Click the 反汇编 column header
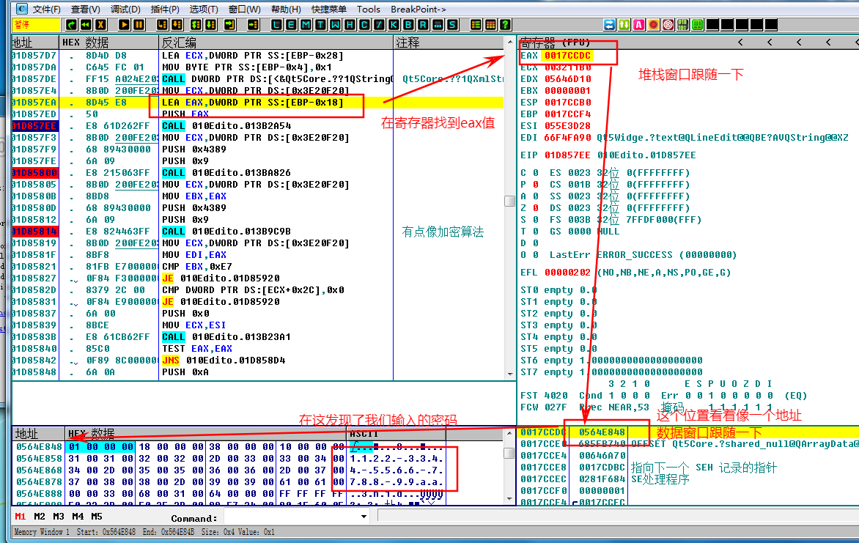 point(276,43)
